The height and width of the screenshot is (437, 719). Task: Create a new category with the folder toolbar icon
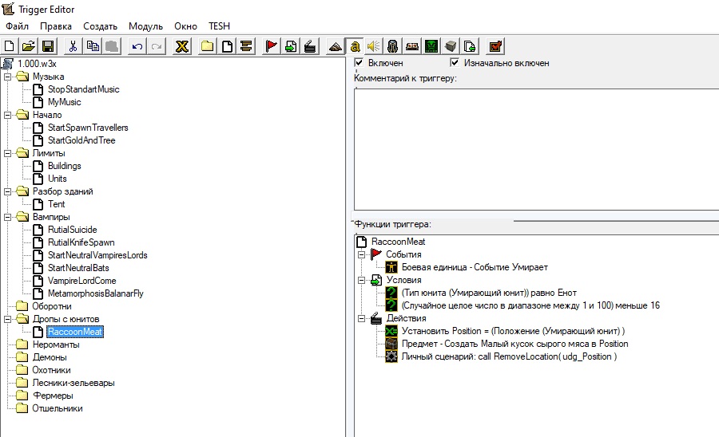point(207,46)
